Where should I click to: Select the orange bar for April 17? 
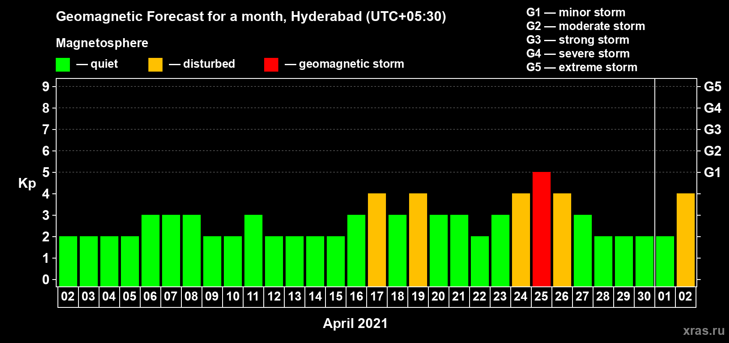pyautogui.click(x=377, y=240)
